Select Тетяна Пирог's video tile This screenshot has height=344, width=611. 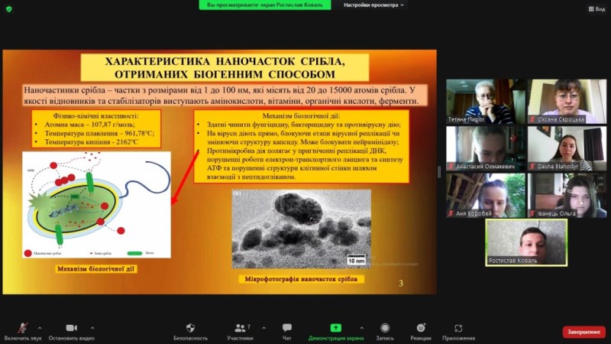click(486, 102)
